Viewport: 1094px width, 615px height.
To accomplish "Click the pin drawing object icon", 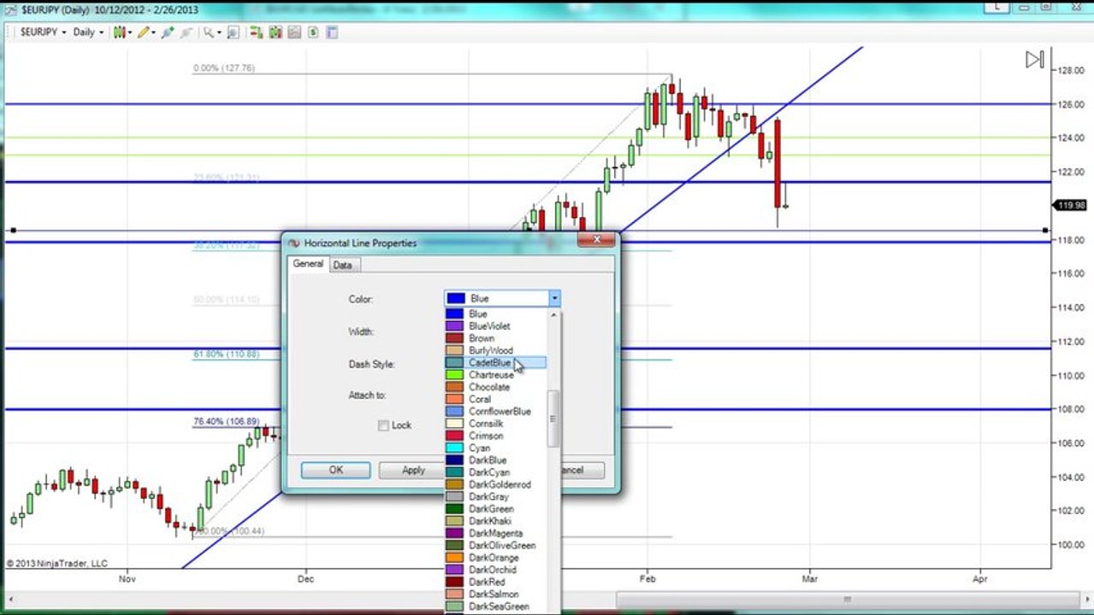I will (x=168, y=32).
